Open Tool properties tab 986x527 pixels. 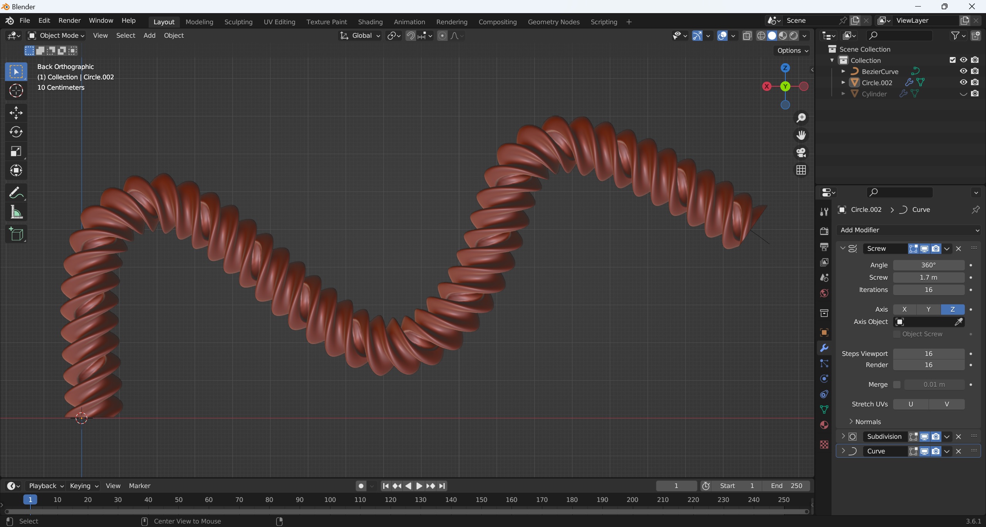point(824,211)
